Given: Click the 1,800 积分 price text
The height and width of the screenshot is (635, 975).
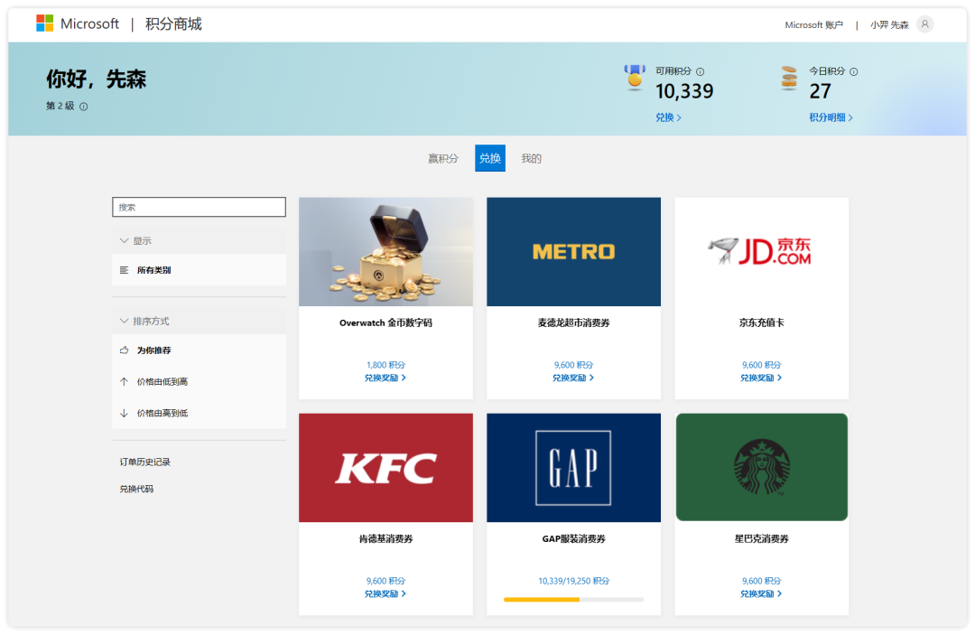Looking at the screenshot, I should (x=385, y=365).
